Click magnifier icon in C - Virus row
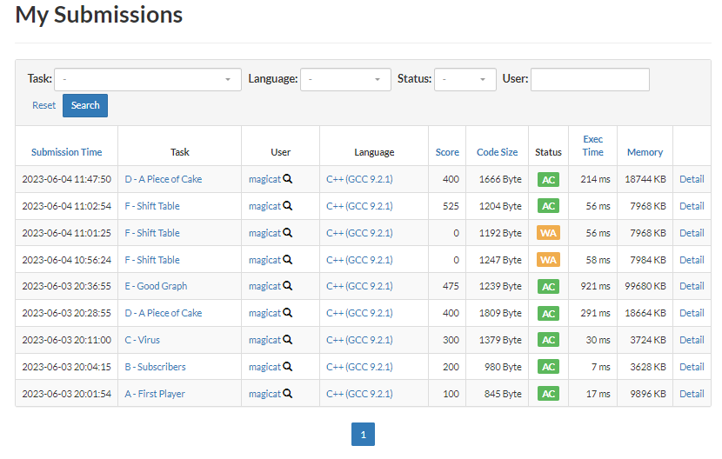Viewport: 722px width, 459px height. (x=288, y=340)
